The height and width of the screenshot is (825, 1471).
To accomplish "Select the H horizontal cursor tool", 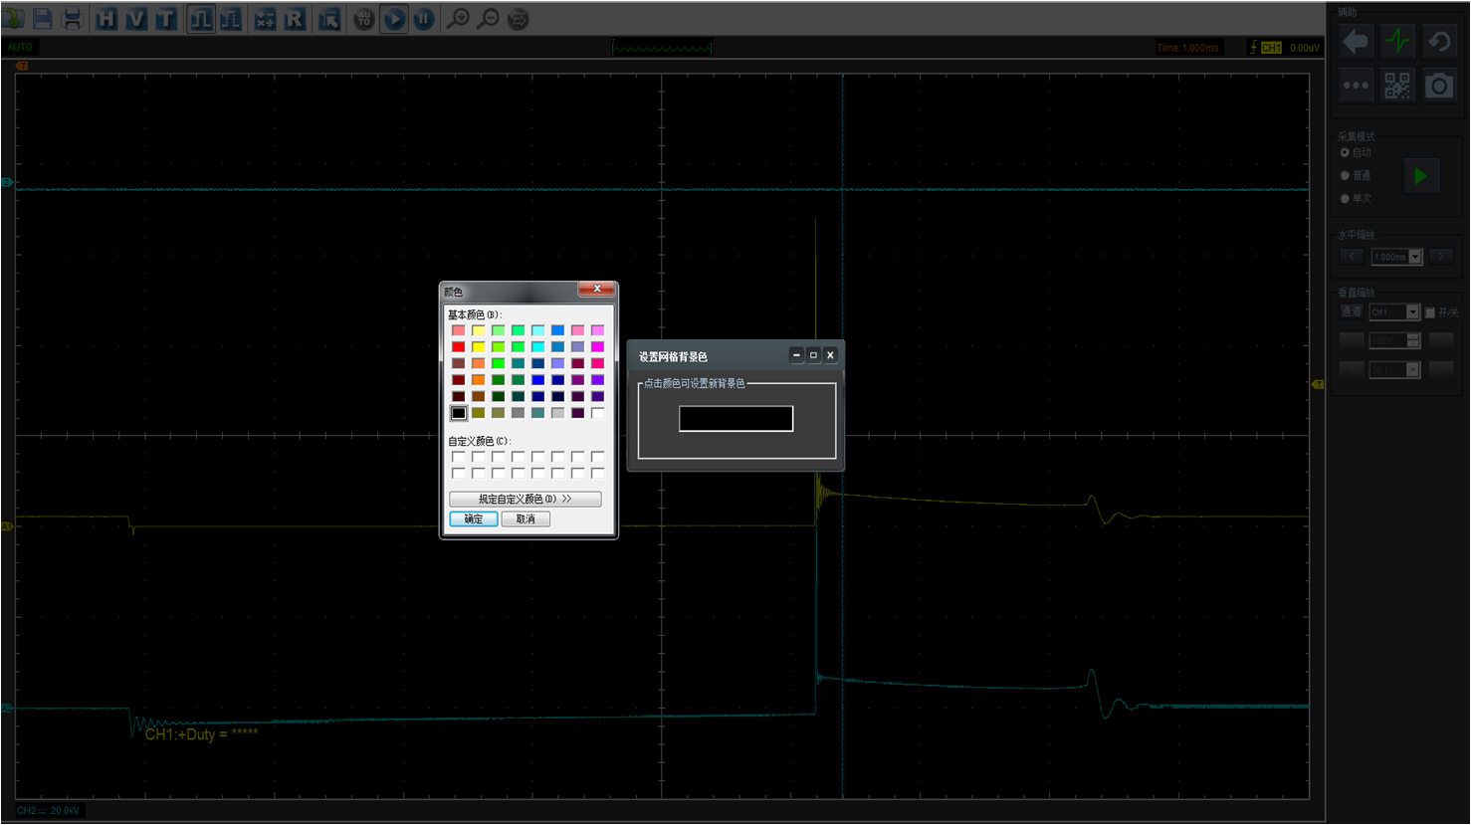I will click(x=106, y=19).
